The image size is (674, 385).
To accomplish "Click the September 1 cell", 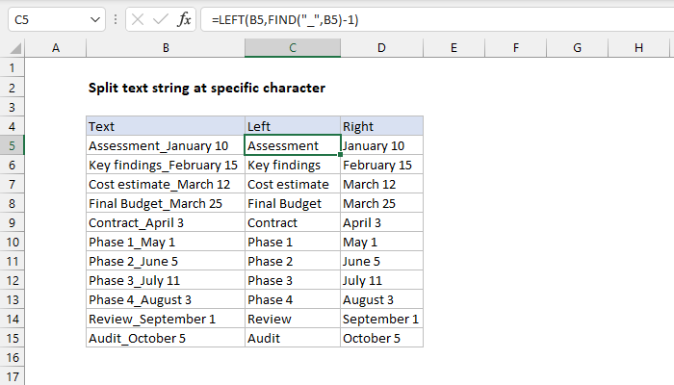I will pyautogui.click(x=381, y=319).
